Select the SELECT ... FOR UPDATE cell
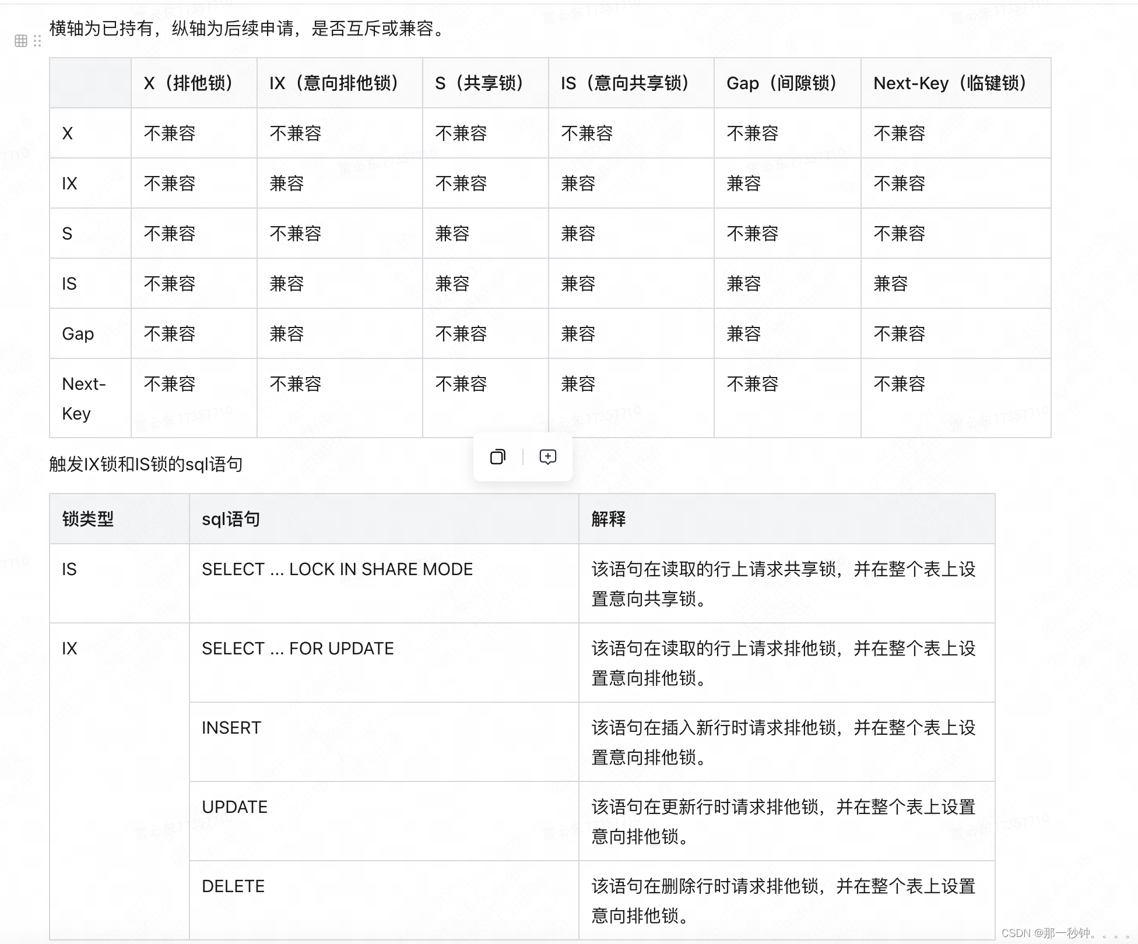The image size is (1138, 944). tap(298, 649)
